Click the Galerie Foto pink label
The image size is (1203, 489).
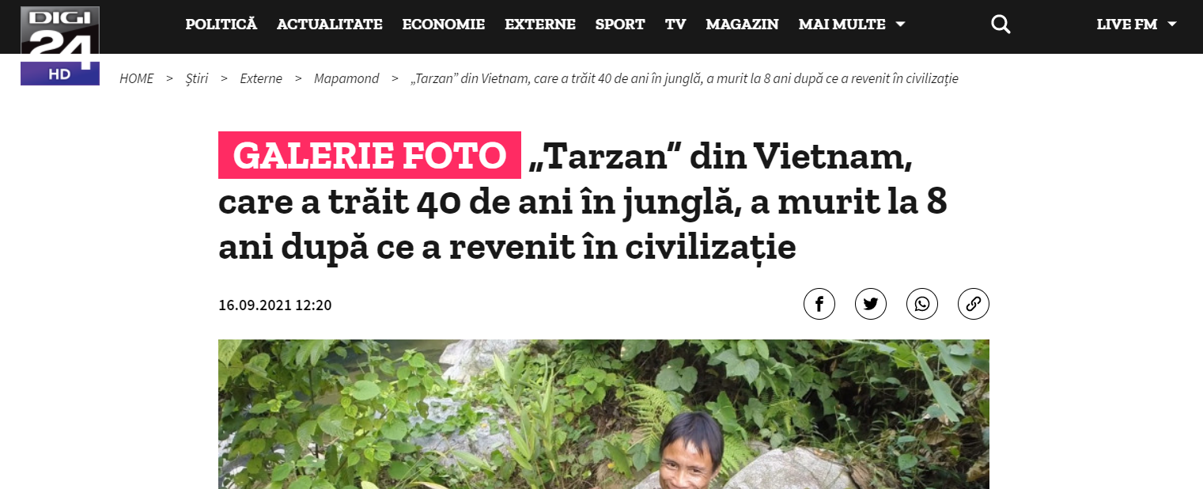369,155
